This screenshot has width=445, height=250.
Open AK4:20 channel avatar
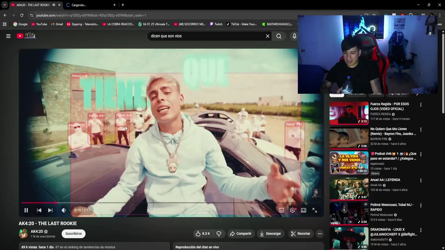[23, 234]
